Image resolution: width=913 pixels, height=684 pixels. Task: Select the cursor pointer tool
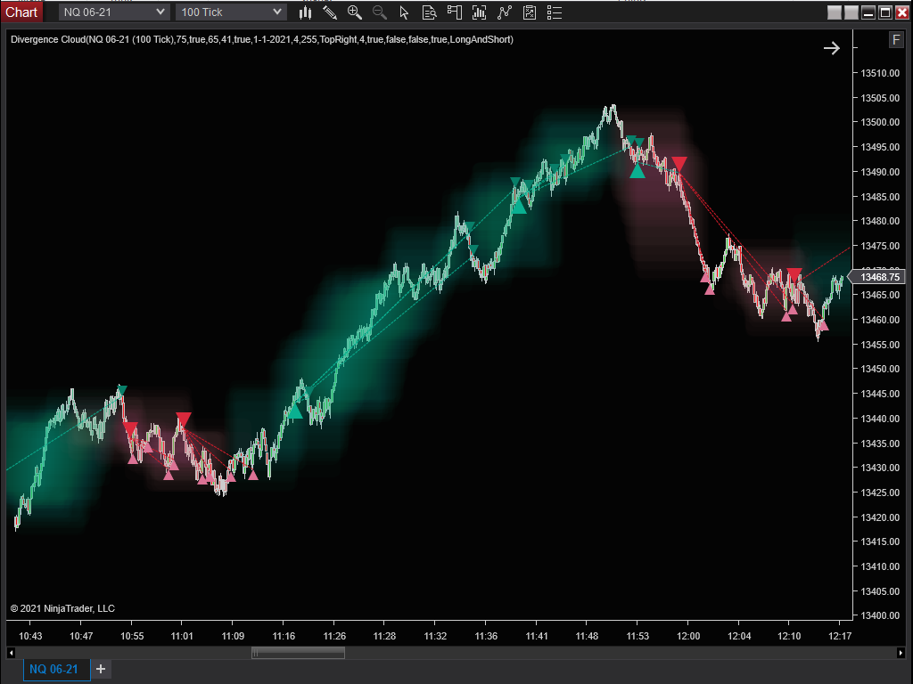[404, 12]
